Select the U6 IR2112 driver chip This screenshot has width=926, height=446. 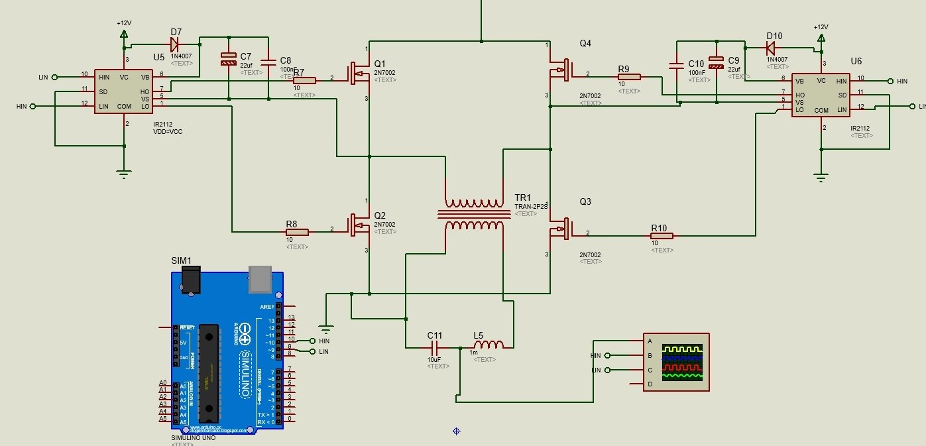click(x=822, y=95)
